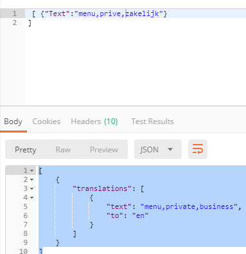
Task: Collapse response line 4 fold arrow
Action: coord(32,197)
